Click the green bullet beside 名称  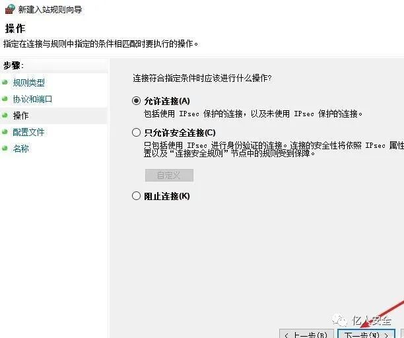click(x=5, y=148)
